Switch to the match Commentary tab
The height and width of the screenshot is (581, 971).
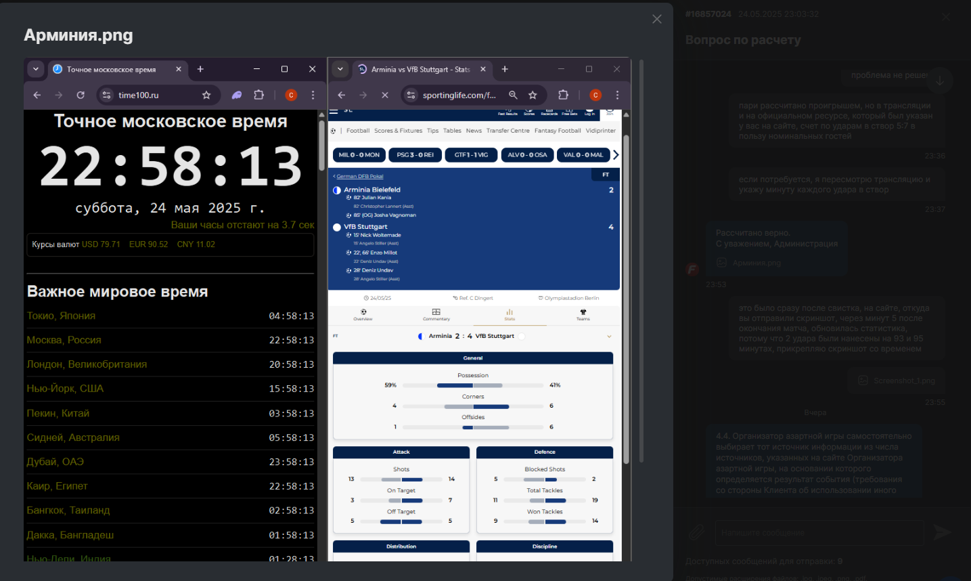pos(436,315)
